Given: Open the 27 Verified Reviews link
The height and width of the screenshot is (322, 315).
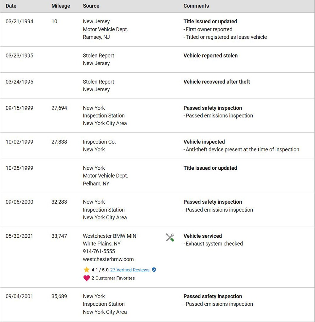Looking at the screenshot, I should pyautogui.click(x=130, y=270).
